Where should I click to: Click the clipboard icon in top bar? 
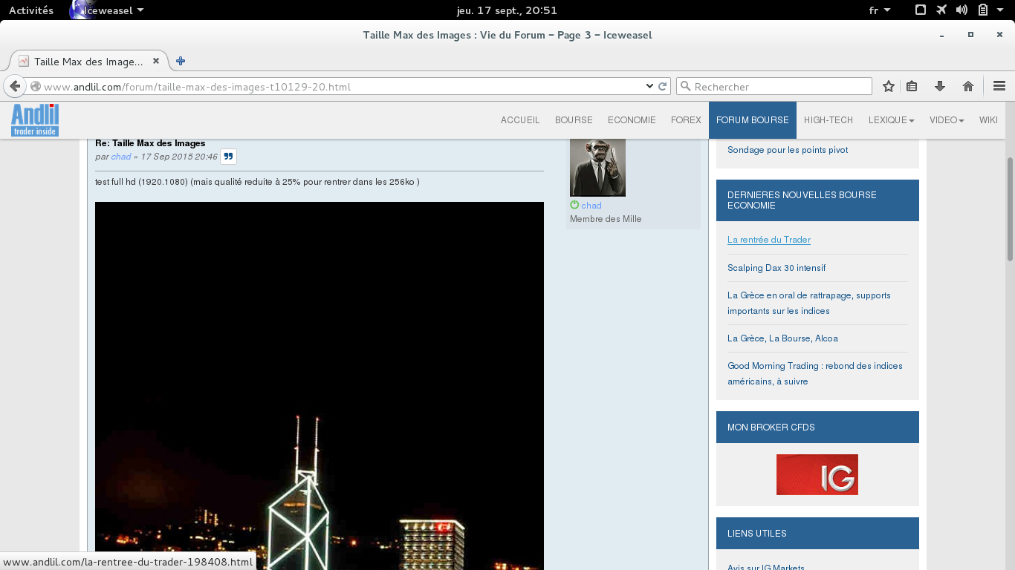[982, 10]
